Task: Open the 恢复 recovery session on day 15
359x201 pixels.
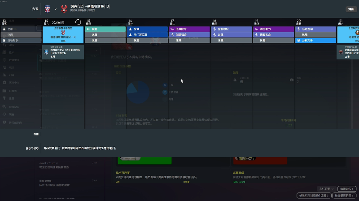Action: coord(105,29)
